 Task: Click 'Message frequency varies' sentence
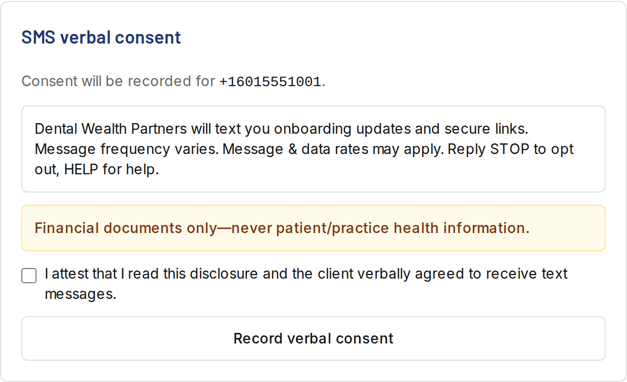127,149
